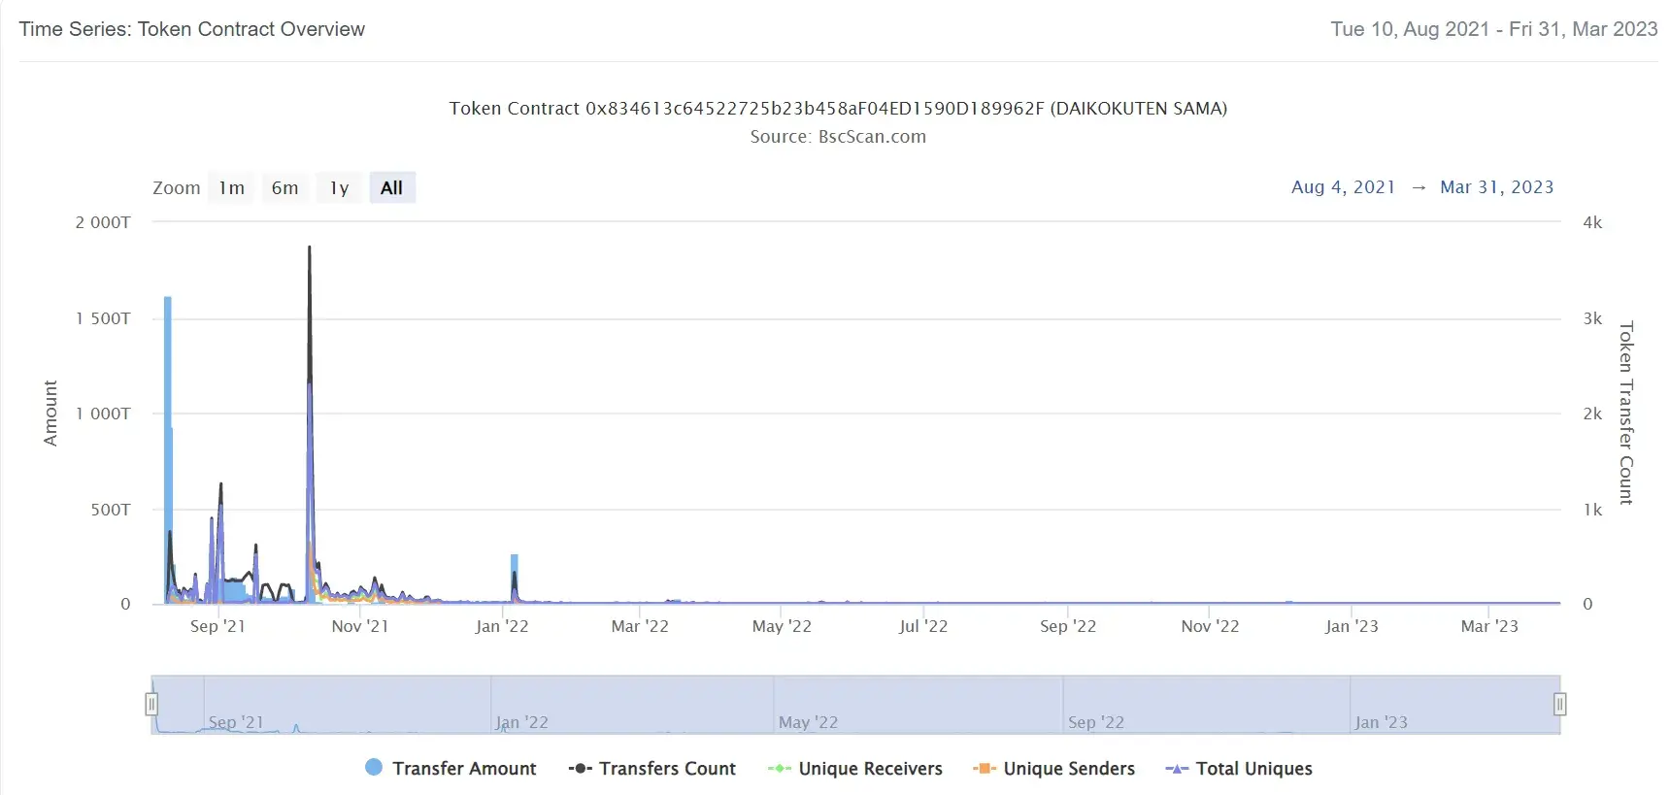1670x795 pixels.
Task: Toggle Unique Receivers series visibility
Action: tap(870, 769)
